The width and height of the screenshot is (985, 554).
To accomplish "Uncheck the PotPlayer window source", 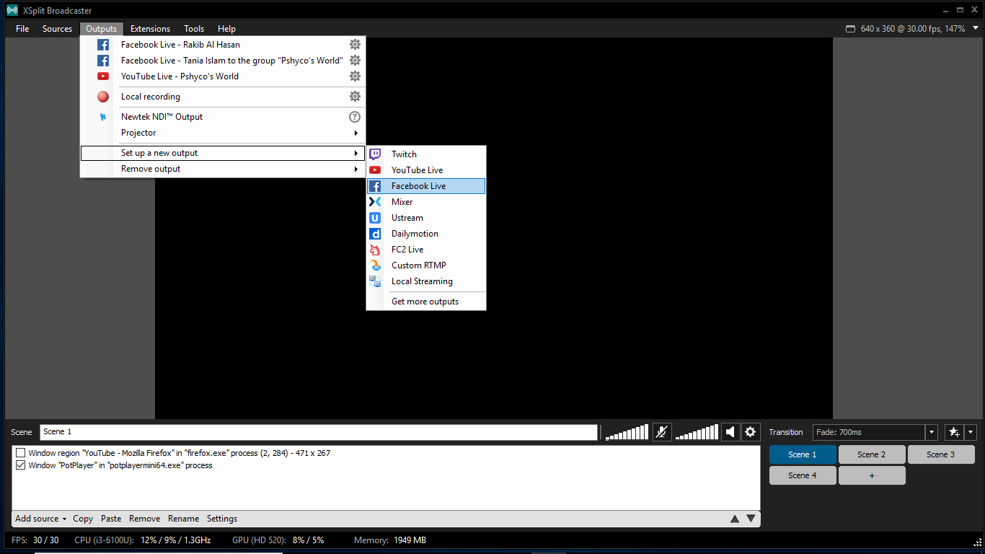I will (x=21, y=466).
